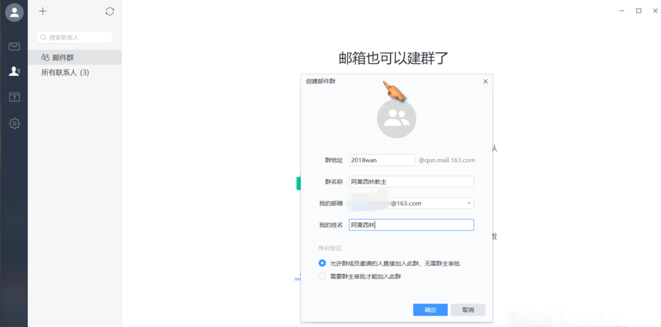Select radio option 需要群主审批才能加入此群

pyautogui.click(x=322, y=276)
